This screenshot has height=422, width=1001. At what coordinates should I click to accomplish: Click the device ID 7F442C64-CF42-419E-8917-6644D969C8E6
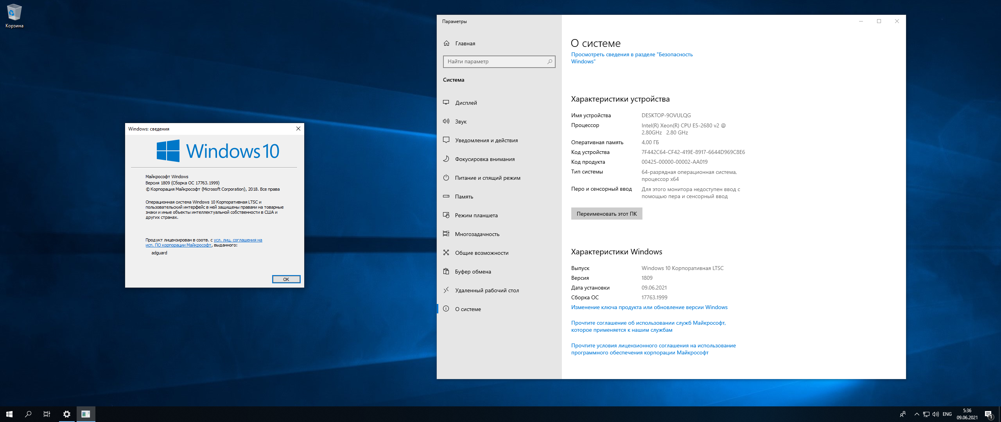point(693,152)
